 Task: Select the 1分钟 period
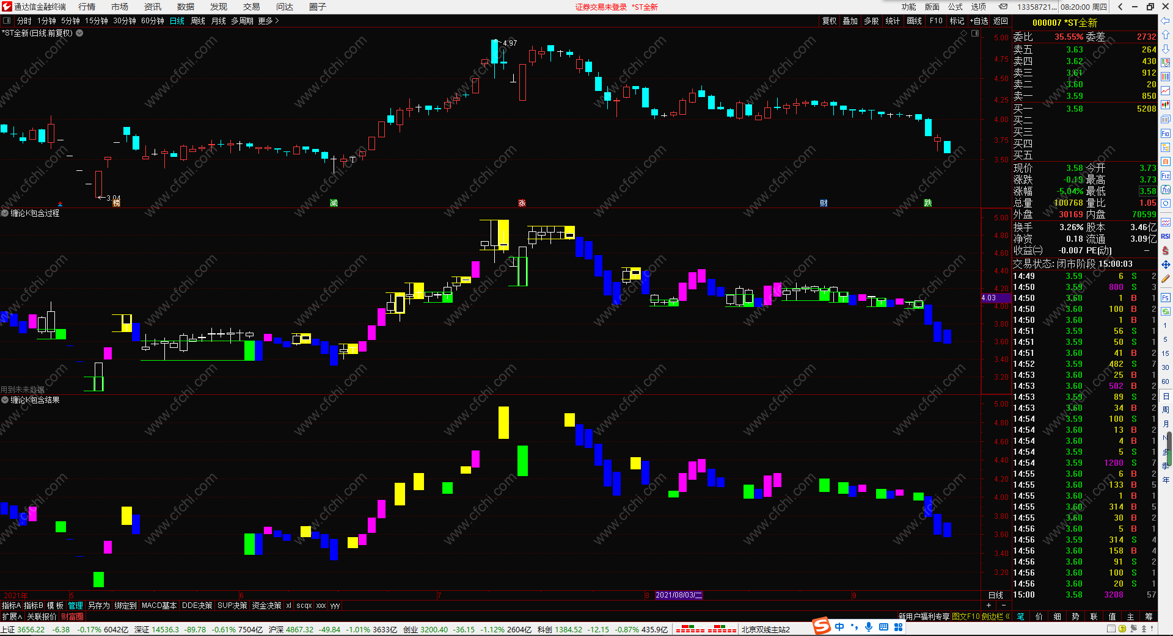tap(46, 21)
